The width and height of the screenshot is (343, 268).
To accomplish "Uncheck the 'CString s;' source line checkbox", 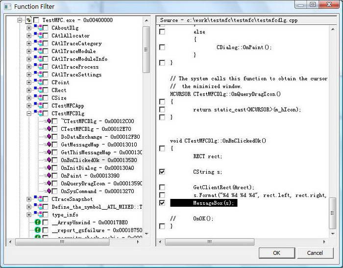I will (162, 172).
